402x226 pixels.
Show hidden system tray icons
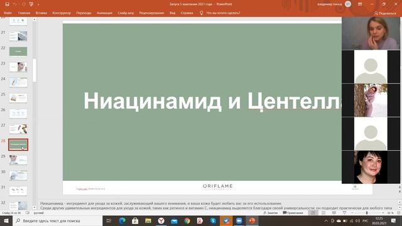click(x=326, y=220)
